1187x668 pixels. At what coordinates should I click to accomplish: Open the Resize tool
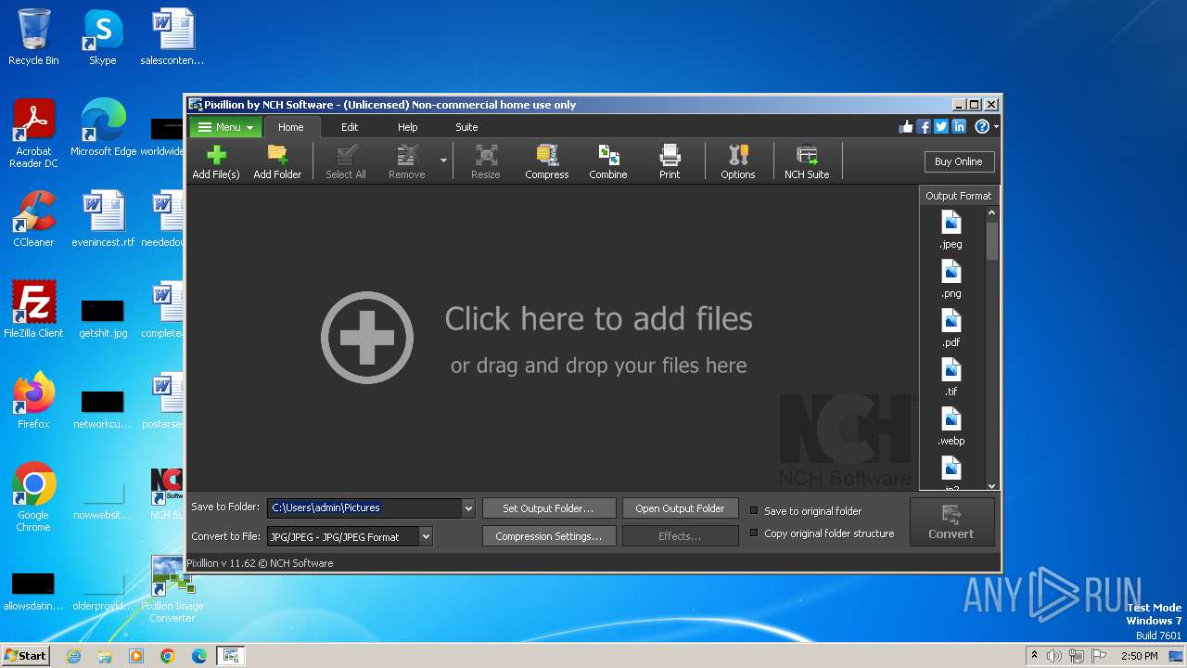click(x=485, y=162)
